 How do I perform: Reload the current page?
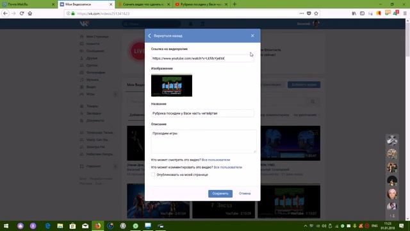click(x=22, y=13)
